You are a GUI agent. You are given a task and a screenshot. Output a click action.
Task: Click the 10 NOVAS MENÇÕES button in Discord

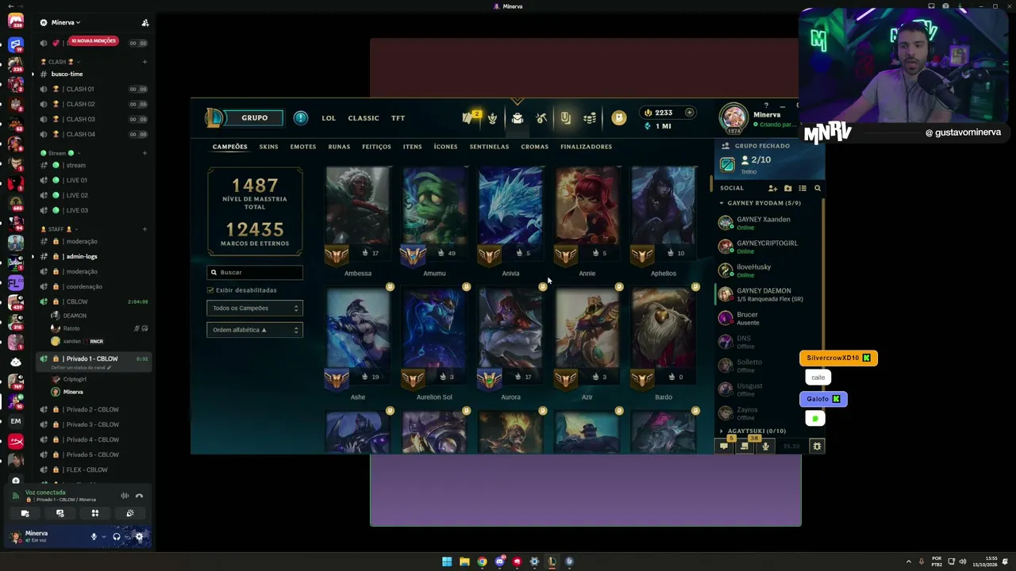point(94,41)
